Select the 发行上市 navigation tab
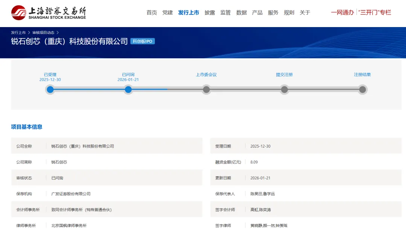 [x=188, y=12]
